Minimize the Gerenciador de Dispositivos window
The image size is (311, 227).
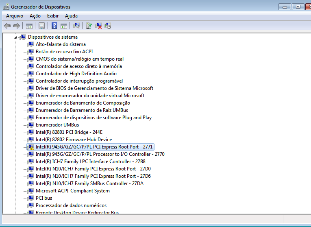[285, 7]
